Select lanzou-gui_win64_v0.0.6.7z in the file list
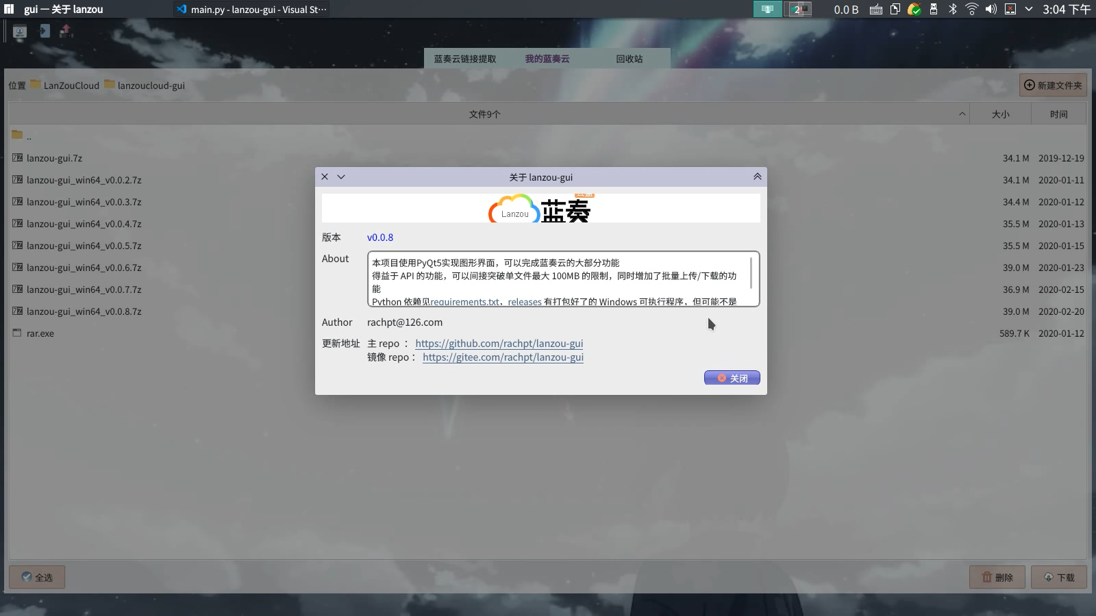 point(547,268)
